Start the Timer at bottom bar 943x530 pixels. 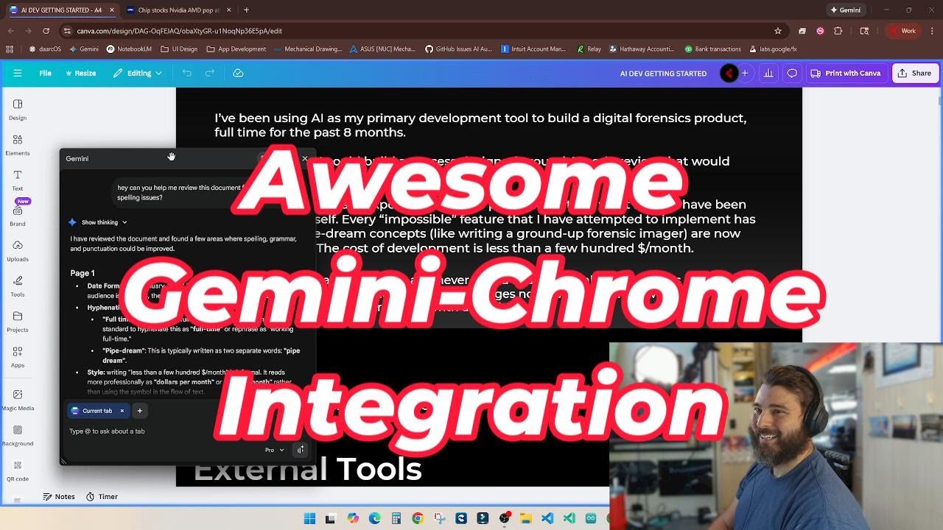[102, 497]
